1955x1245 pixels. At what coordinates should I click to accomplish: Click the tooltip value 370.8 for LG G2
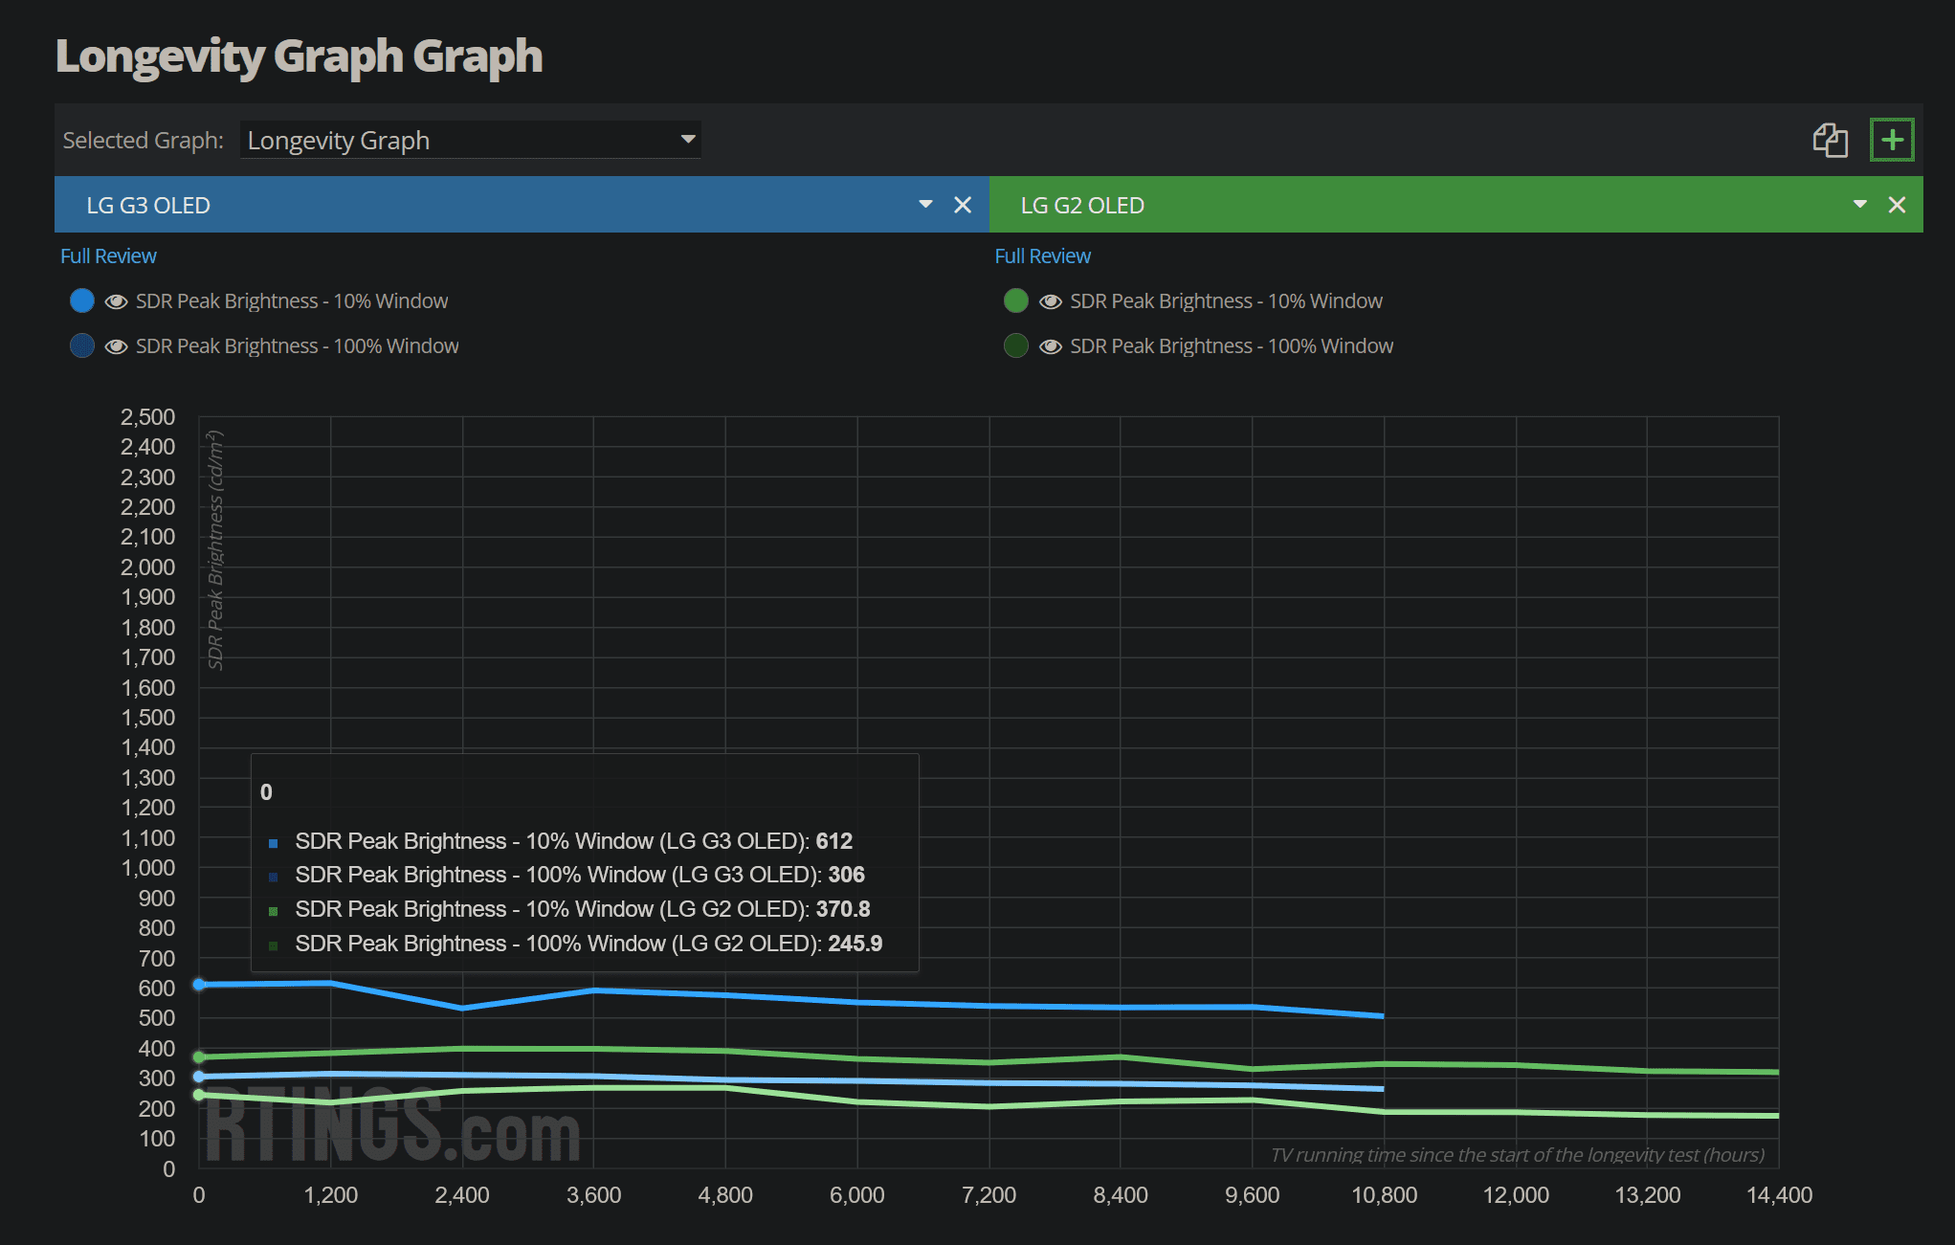click(843, 909)
